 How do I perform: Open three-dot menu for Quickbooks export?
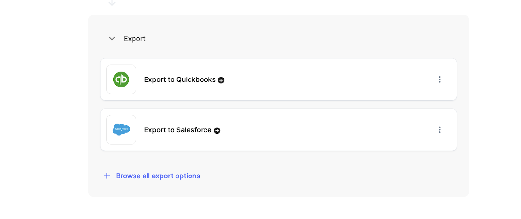click(439, 79)
